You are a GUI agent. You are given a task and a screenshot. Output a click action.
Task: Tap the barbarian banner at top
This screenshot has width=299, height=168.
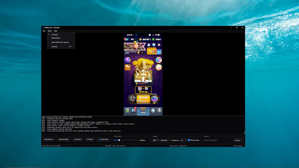pos(135,46)
